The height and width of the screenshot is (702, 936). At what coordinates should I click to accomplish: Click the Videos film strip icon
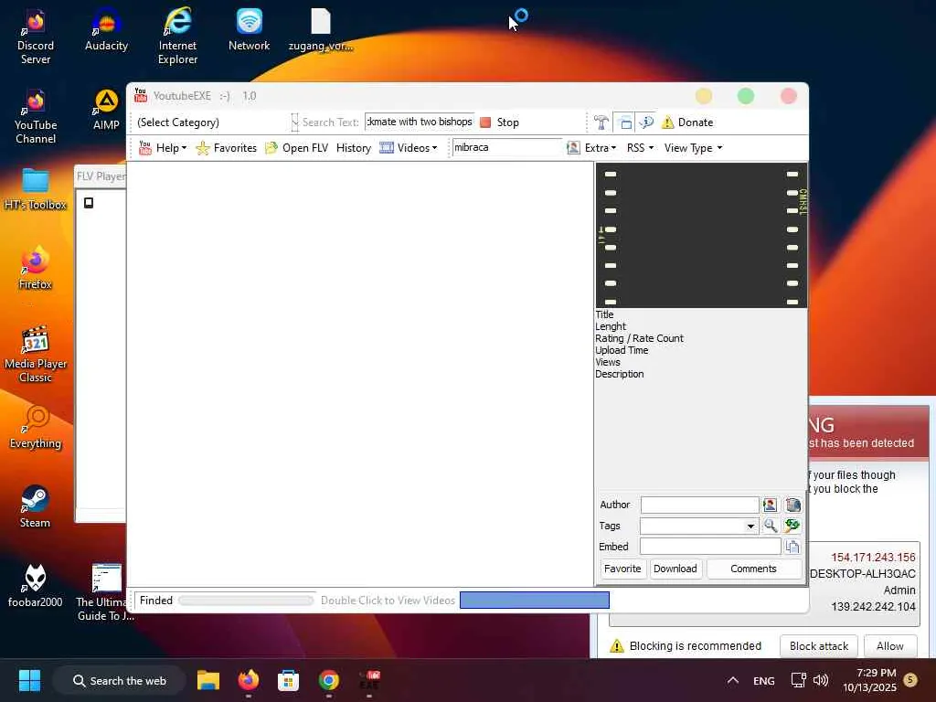(387, 147)
